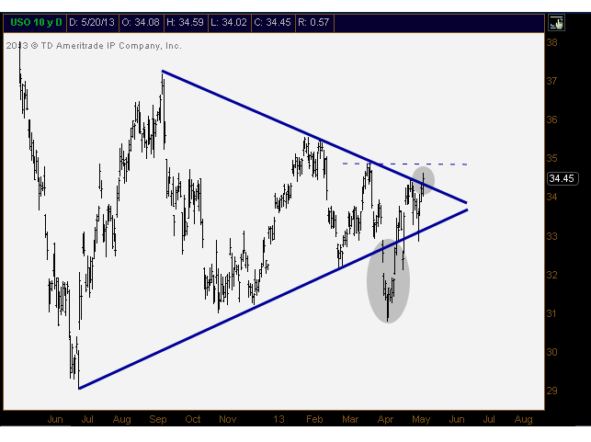Click the 36 price axis label
Screen dimensions: 591x442
pos(551,119)
